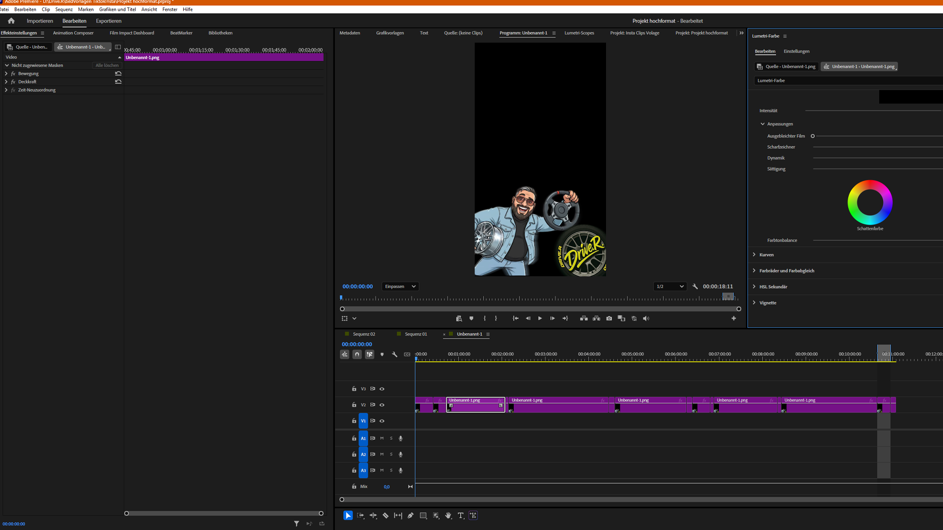The width and height of the screenshot is (943, 530).
Task: Step back one frame in Program monitor
Action: (x=528, y=318)
